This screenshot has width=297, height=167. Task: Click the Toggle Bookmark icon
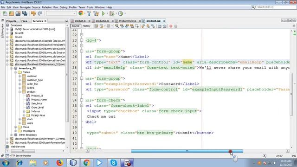[x=153, y=26]
